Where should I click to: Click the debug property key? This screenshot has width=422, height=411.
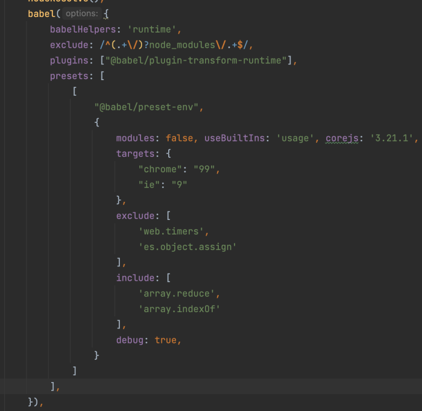click(130, 340)
